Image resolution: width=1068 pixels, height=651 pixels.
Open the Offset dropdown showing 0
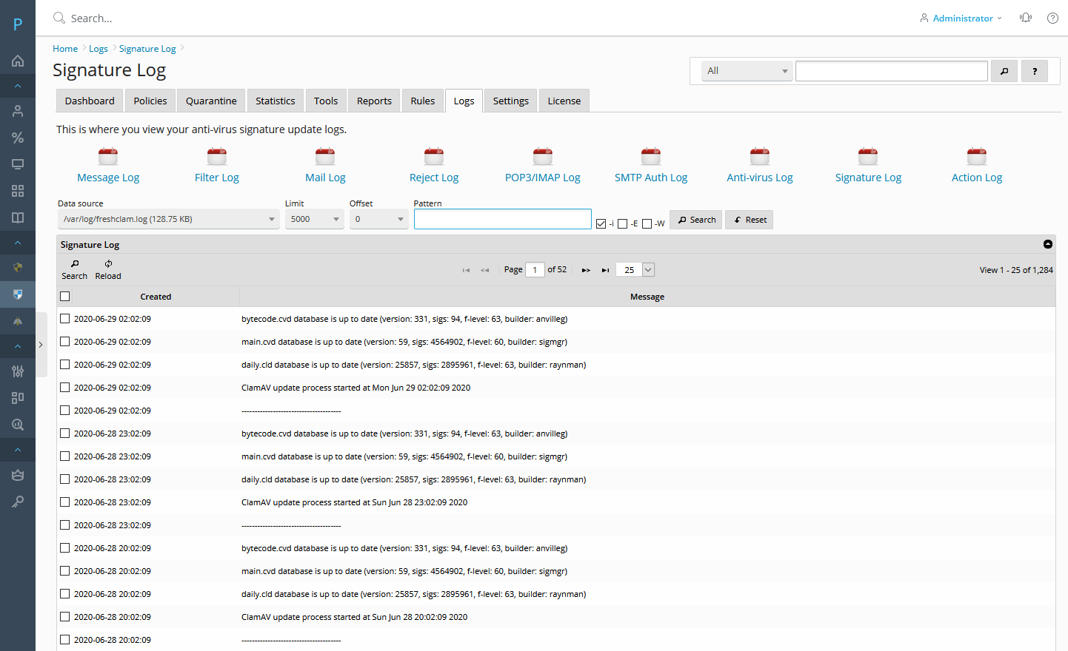379,219
